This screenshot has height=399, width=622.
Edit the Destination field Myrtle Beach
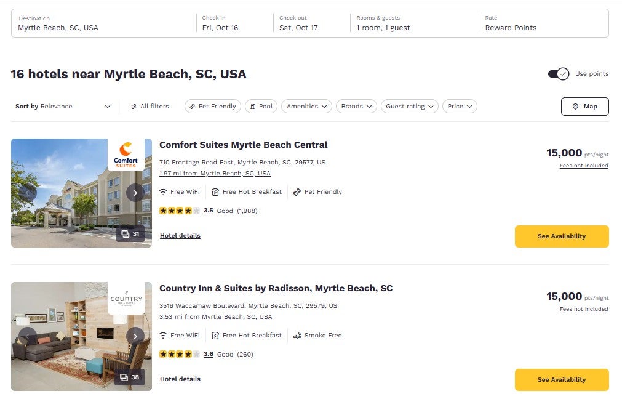tap(104, 23)
